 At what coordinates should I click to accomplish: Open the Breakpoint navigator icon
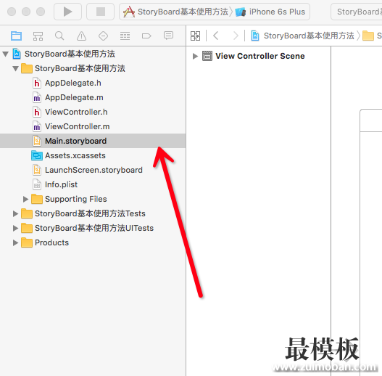(x=146, y=36)
